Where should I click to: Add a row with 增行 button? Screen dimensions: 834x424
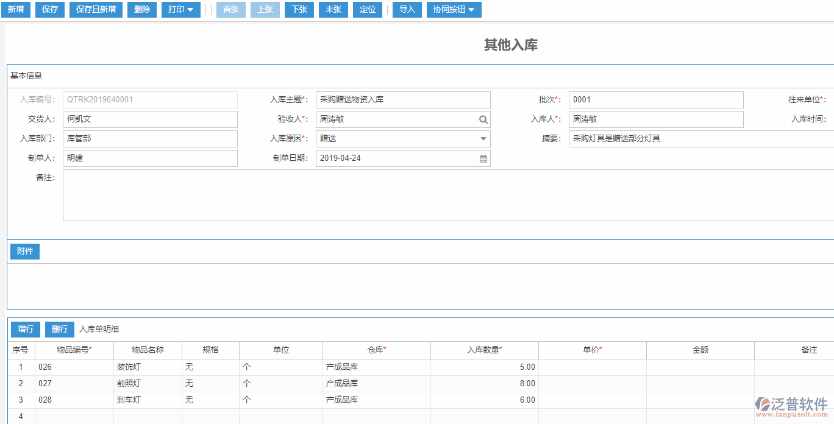25,330
